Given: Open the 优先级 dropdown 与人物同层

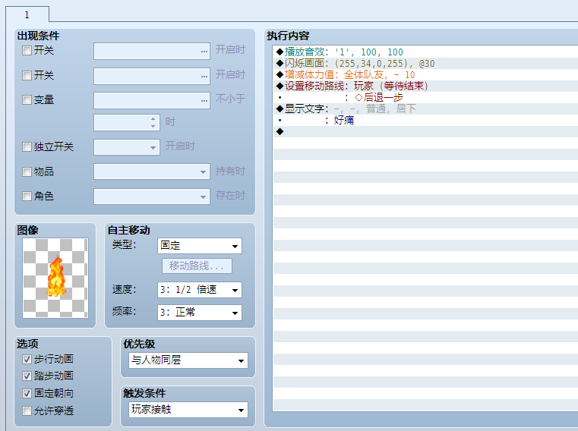Looking at the screenshot, I should click(x=188, y=360).
